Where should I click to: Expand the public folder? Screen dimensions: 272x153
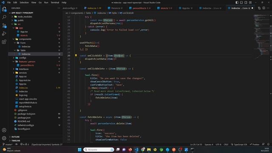21,20
